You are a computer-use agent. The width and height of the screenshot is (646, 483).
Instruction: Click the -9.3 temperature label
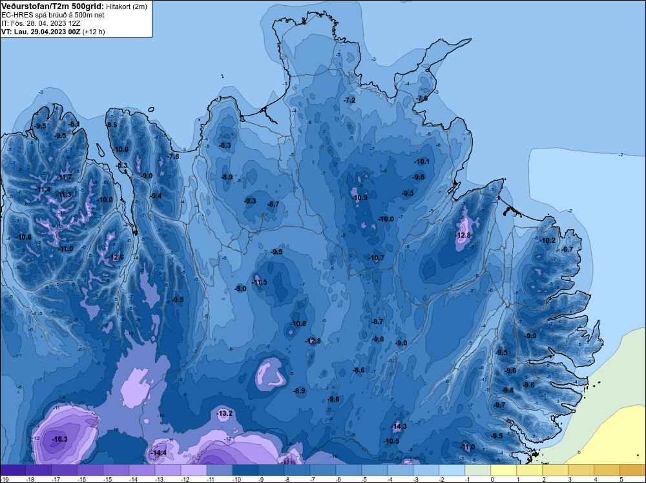pyautogui.click(x=250, y=201)
